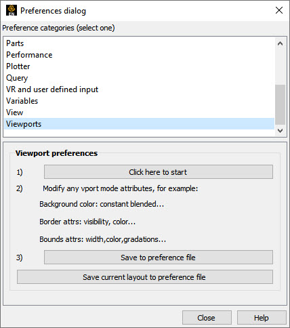
Task: Select the highlighted Viewports category
Action: pos(139,124)
